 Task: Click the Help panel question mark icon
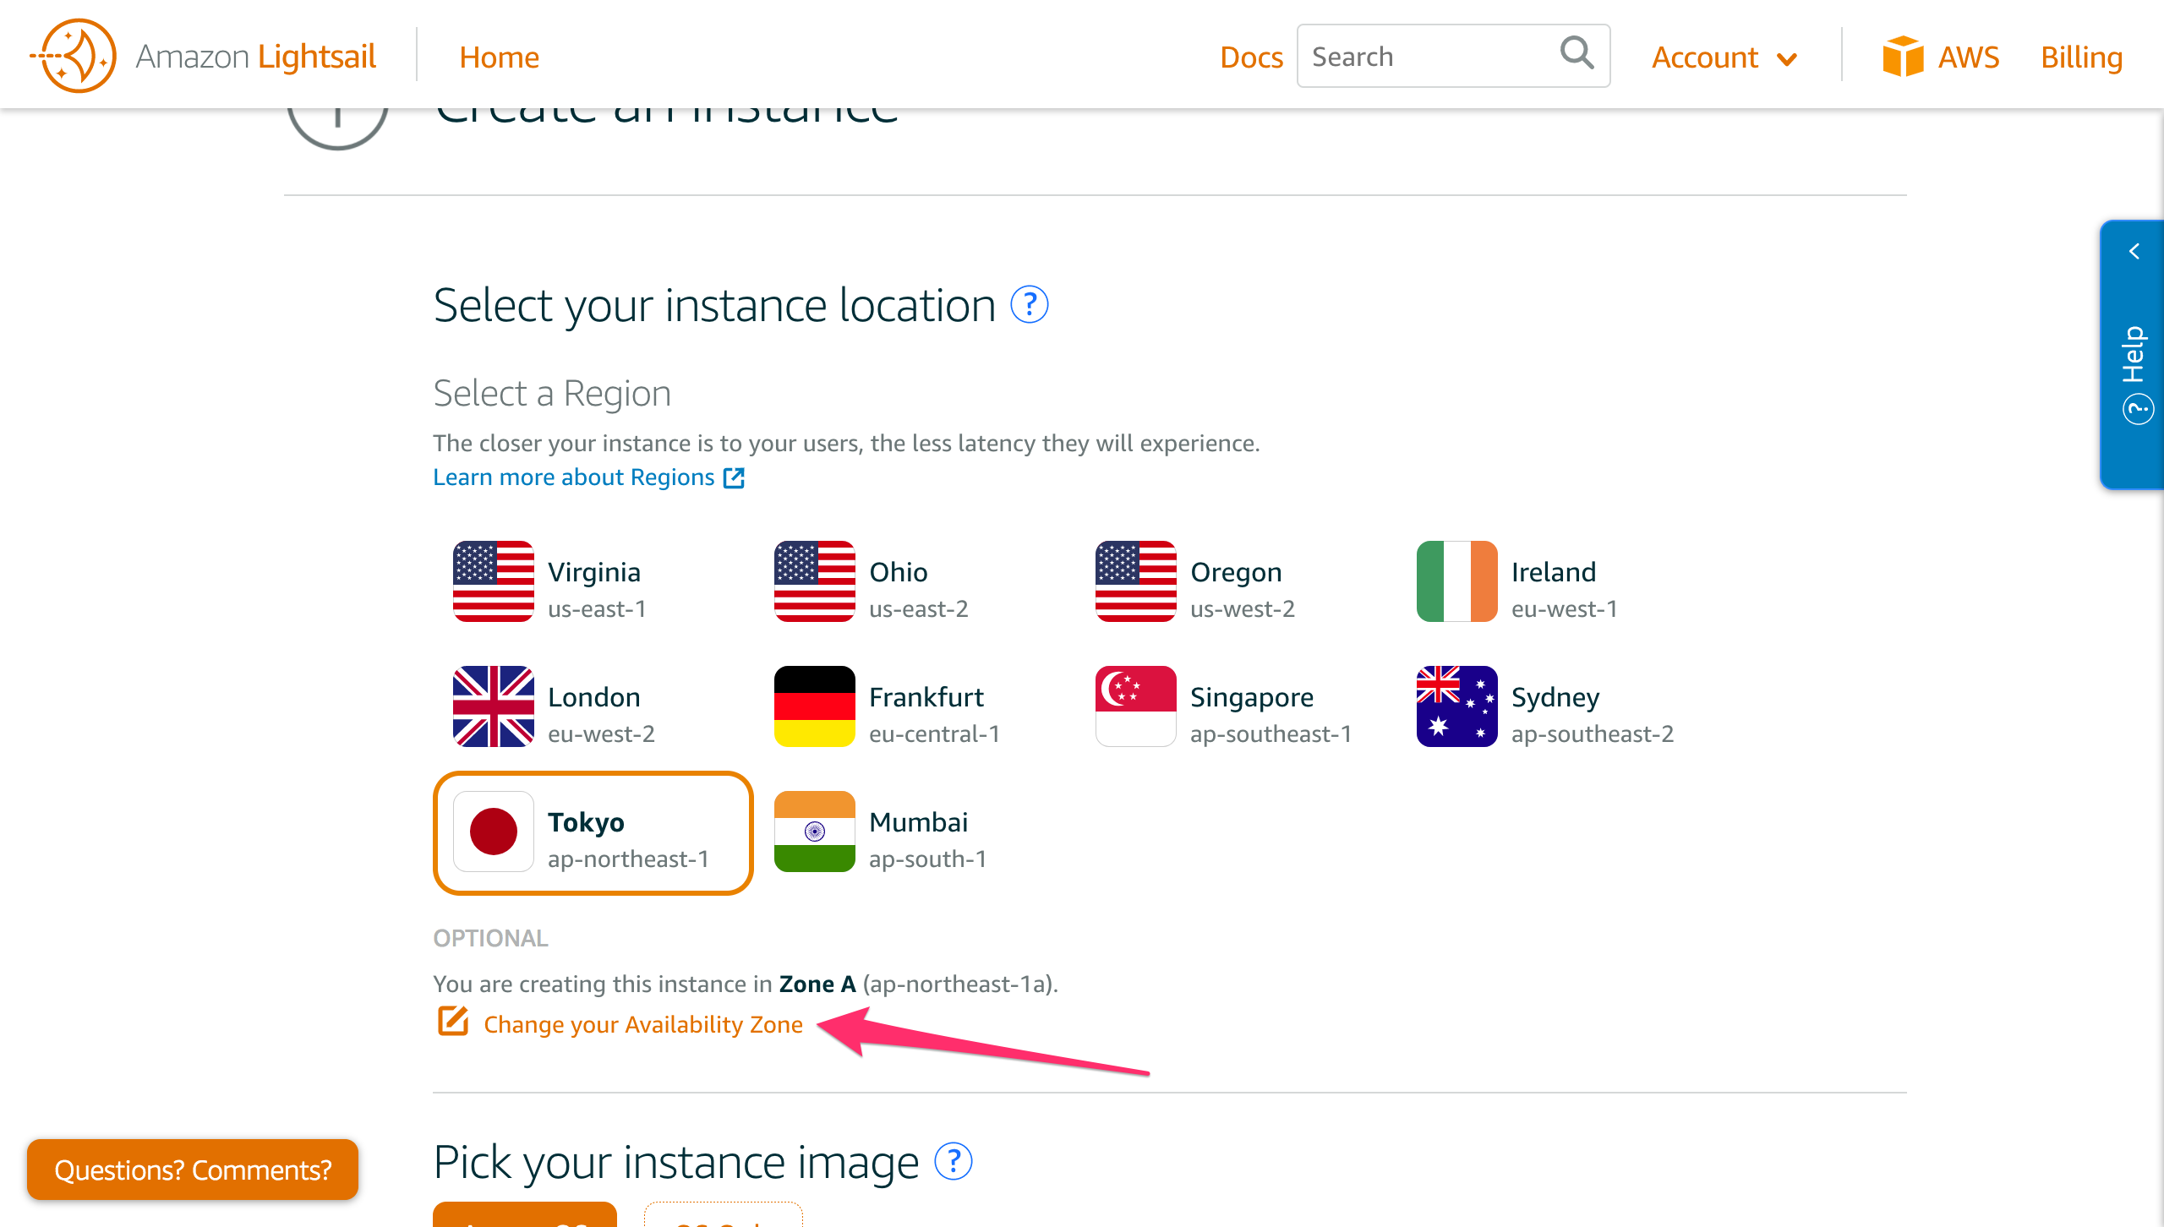click(x=2138, y=411)
